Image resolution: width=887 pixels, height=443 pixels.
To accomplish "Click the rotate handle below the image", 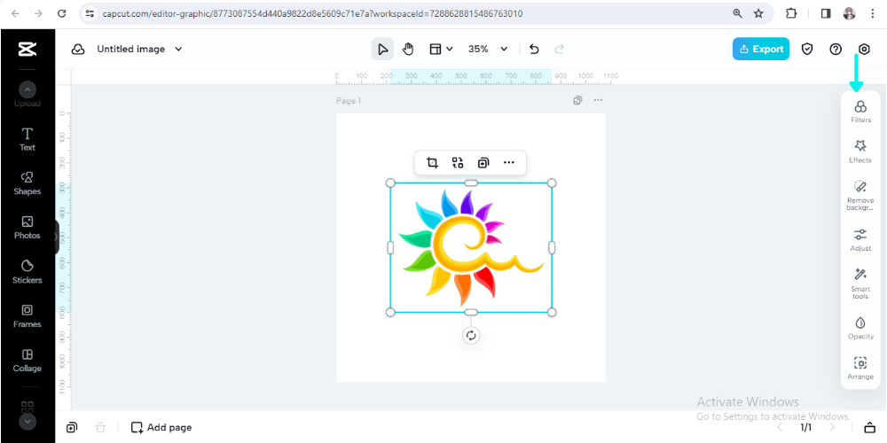I will tap(471, 336).
